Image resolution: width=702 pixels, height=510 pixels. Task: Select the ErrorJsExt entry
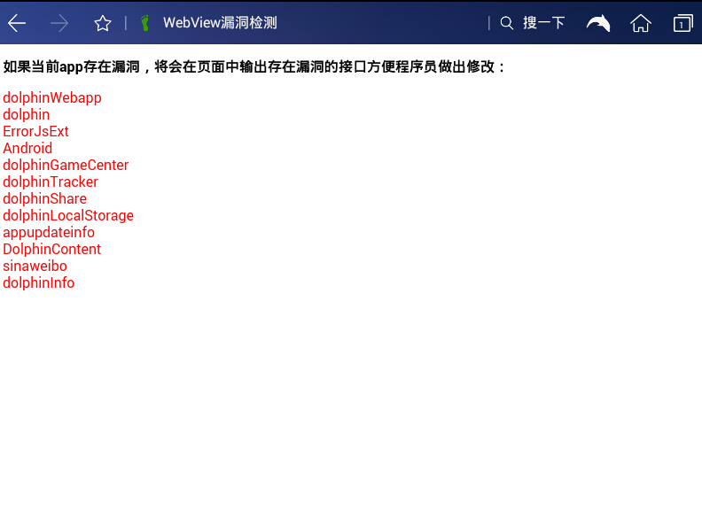pos(35,132)
